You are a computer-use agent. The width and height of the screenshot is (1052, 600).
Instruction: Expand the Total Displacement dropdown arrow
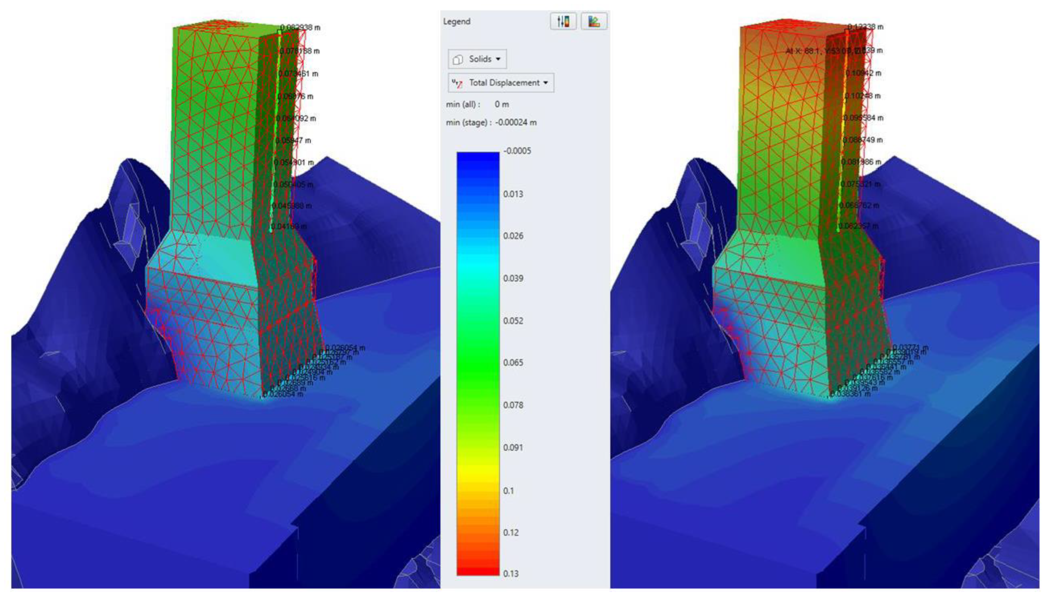coord(546,83)
